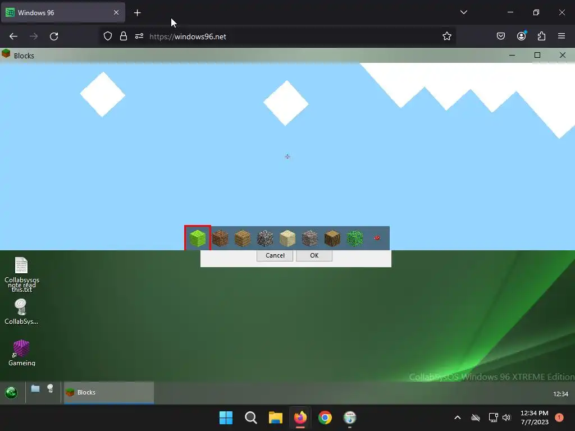Select the wooden planks block in hotbar
Viewport: 575px width, 431px height.
coord(243,238)
